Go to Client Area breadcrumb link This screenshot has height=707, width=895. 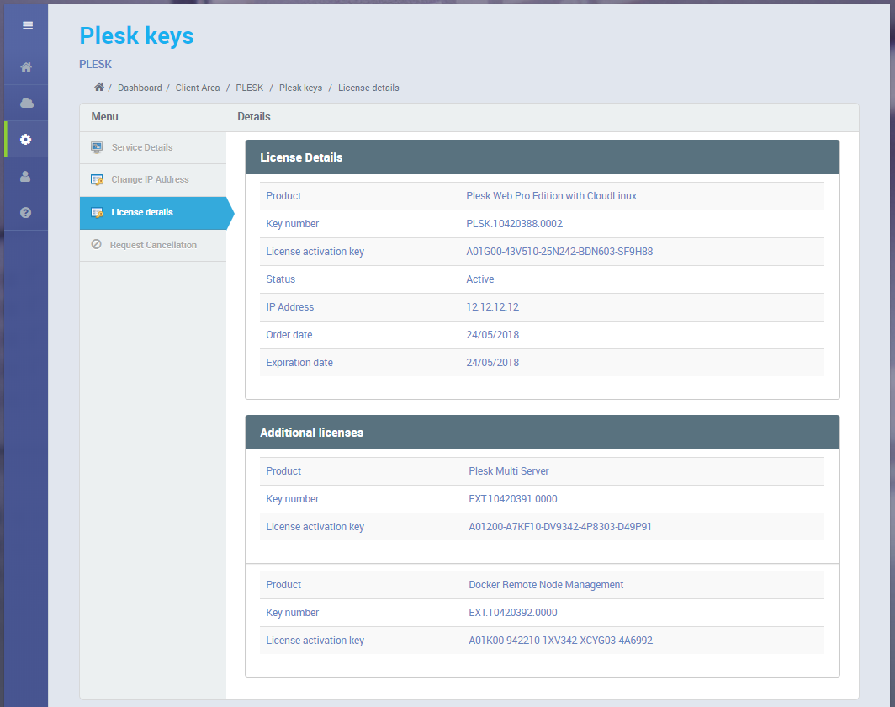coord(198,88)
